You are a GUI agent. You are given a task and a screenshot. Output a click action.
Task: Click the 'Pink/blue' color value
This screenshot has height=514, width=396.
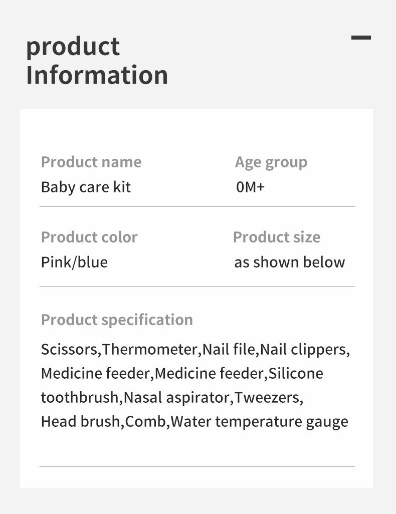(75, 262)
